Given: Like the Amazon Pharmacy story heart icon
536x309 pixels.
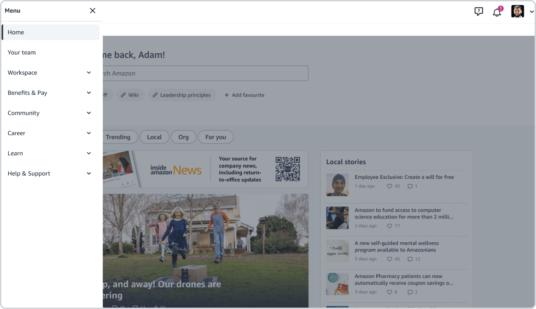Looking at the screenshot, I should [x=390, y=292].
